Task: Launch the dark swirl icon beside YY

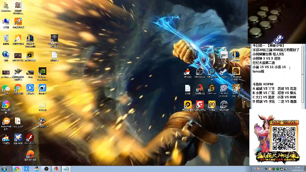Action: (x=224, y=106)
